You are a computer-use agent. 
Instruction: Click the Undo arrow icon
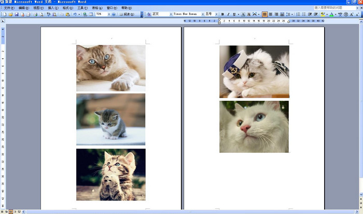pyautogui.click(x=75, y=15)
